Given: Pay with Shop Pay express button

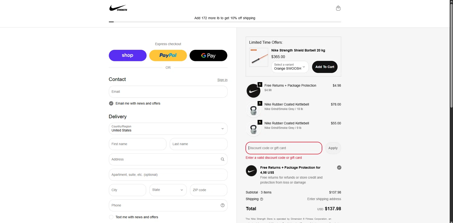Looking at the screenshot, I should [x=127, y=56].
